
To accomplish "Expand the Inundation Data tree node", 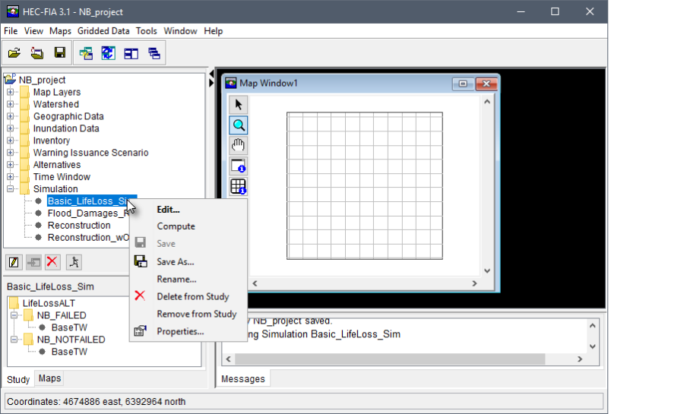I will [x=10, y=128].
